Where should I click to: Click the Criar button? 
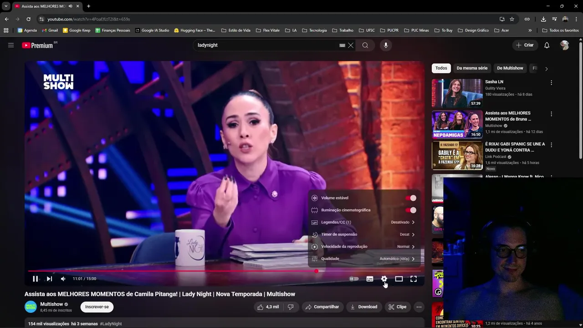524,45
